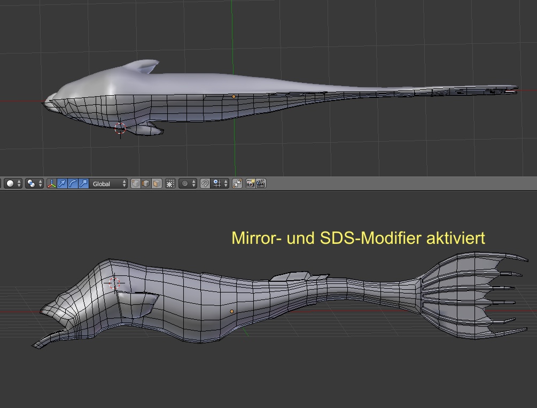The image size is (537, 408).
Task: Toggle limit selection to visible
Action: (x=170, y=183)
